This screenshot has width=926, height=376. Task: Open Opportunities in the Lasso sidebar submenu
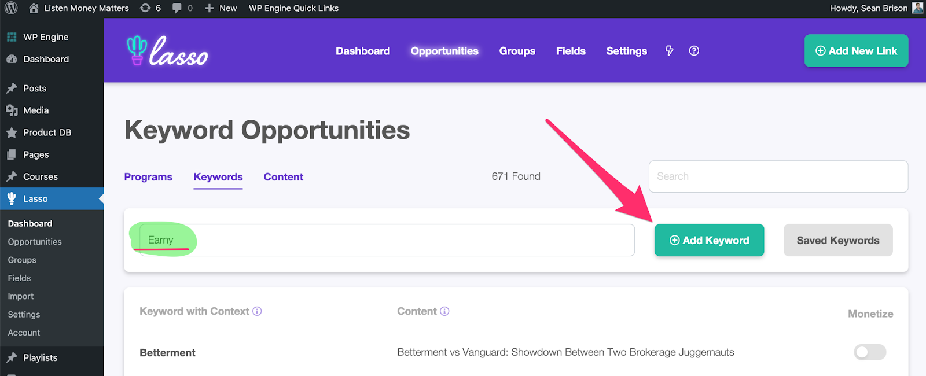tap(35, 242)
